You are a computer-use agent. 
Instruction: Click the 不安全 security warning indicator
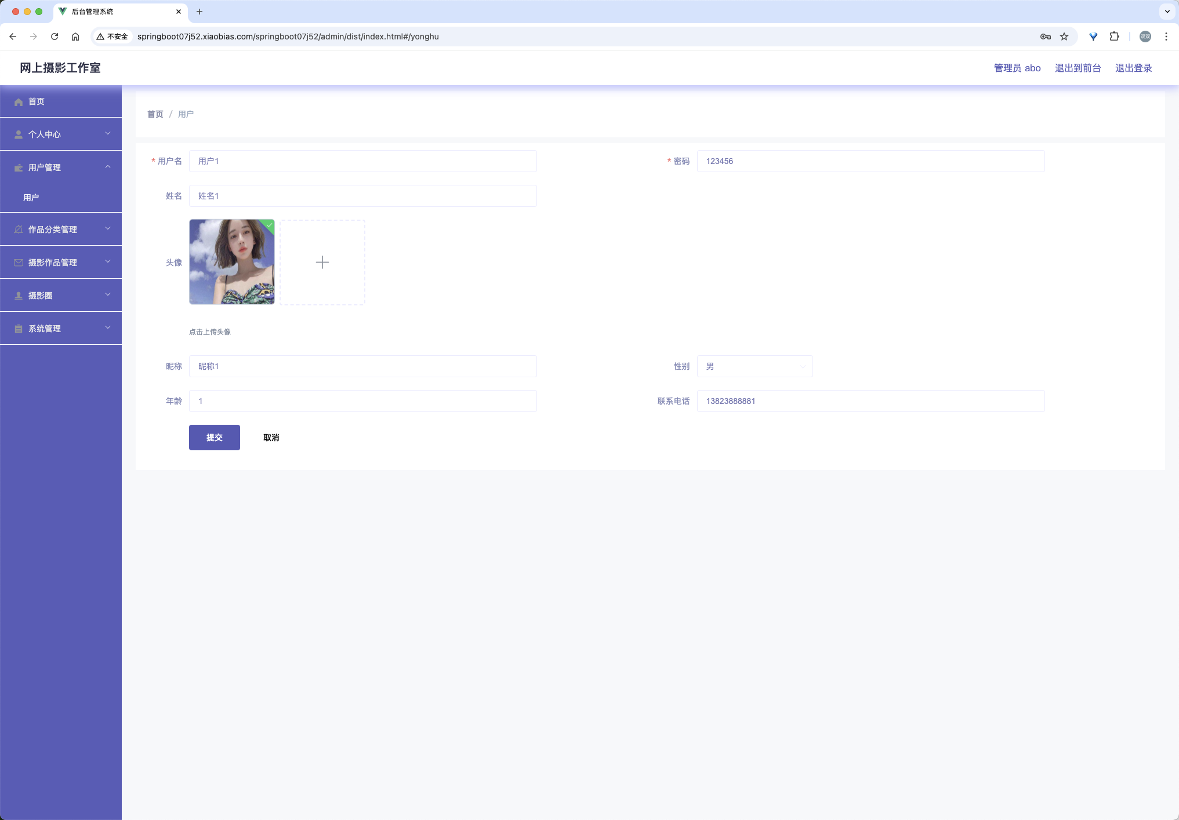[112, 37]
